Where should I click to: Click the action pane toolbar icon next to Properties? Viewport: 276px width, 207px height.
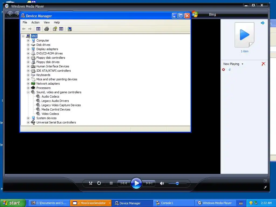click(x=61, y=29)
